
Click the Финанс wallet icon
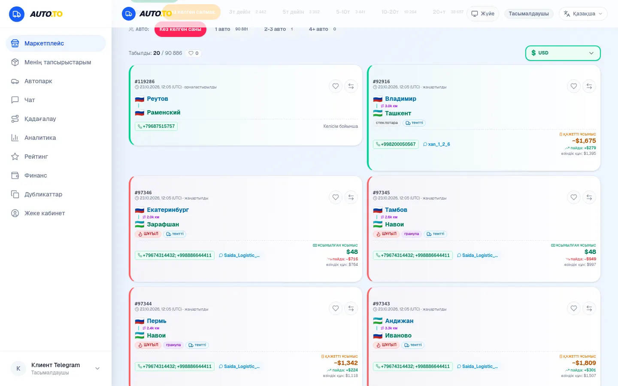point(15,175)
